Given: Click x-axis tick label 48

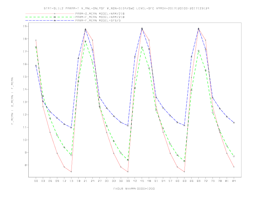Looking at the screenshot, I should (149, 181).
